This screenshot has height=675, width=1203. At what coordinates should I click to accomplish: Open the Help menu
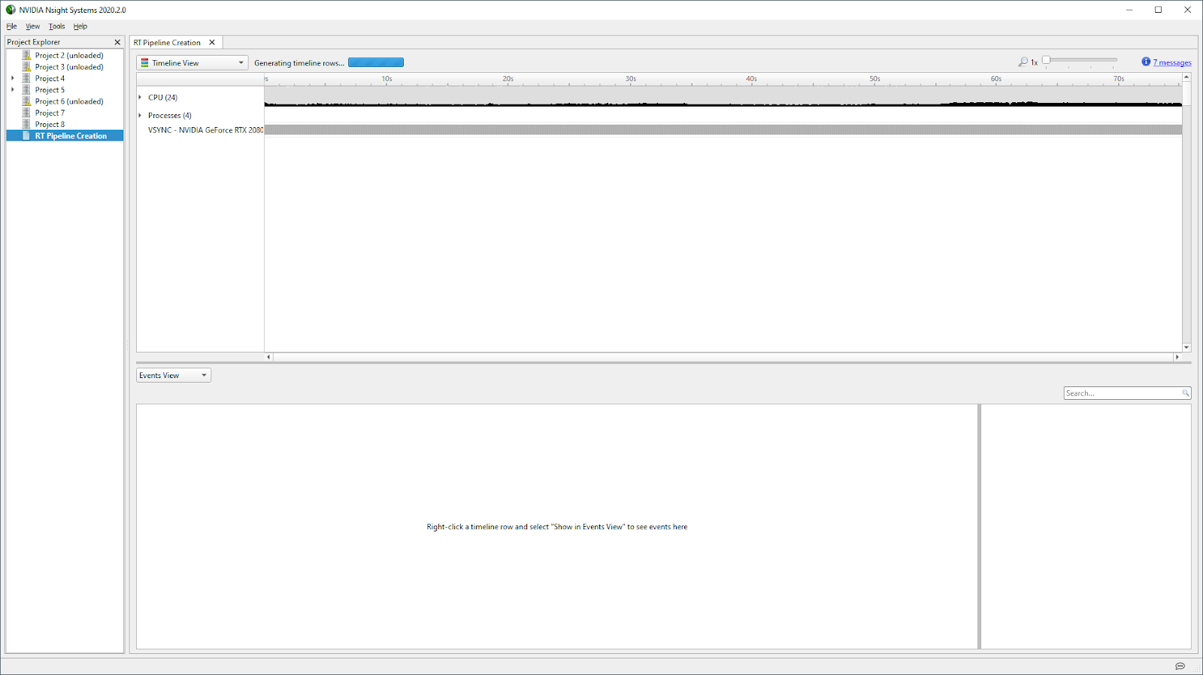[x=80, y=26]
